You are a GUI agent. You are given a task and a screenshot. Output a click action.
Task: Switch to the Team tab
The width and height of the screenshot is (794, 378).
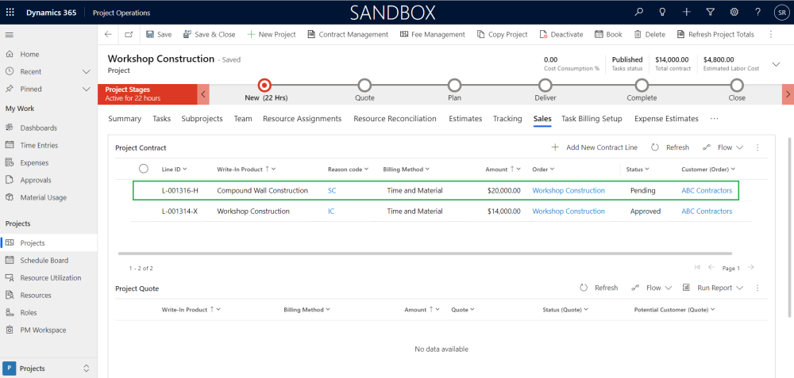pos(243,119)
